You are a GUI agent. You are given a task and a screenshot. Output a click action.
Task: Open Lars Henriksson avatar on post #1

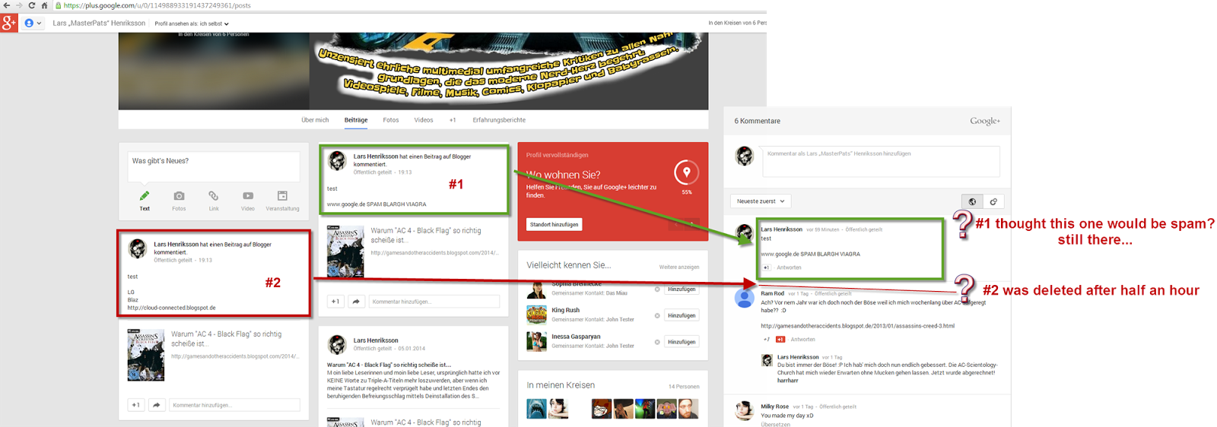pyautogui.click(x=337, y=160)
